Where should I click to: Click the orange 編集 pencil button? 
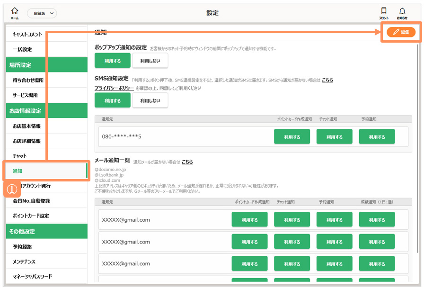[401, 32]
